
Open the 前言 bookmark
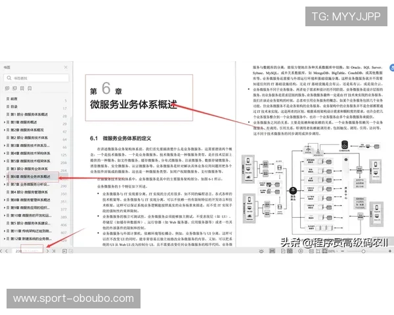tap(14, 98)
